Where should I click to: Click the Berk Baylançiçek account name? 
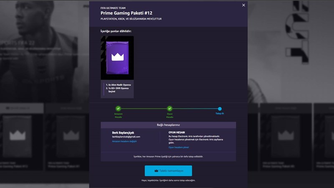pos(123,132)
